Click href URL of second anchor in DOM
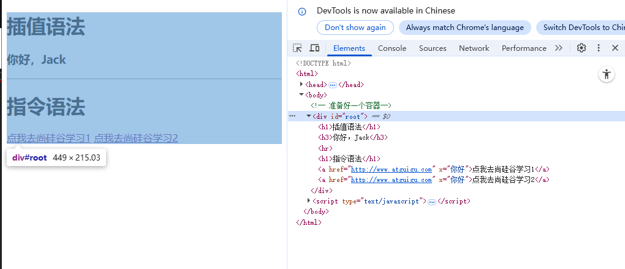Image resolution: width=625 pixels, height=269 pixels. (x=392, y=180)
